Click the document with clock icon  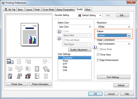click(x=37, y=76)
